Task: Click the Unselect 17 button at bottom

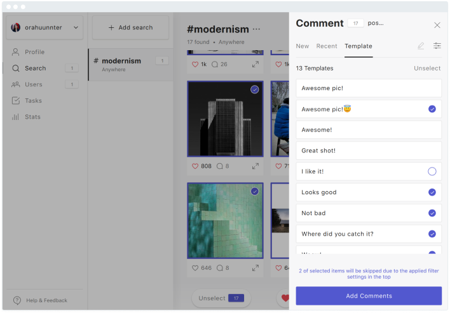Action: 221,298
